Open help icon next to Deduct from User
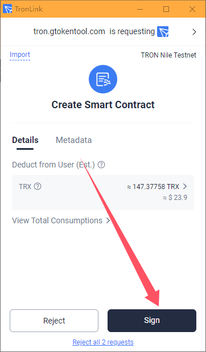This screenshot has width=206, height=352. click(x=102, y=165)
